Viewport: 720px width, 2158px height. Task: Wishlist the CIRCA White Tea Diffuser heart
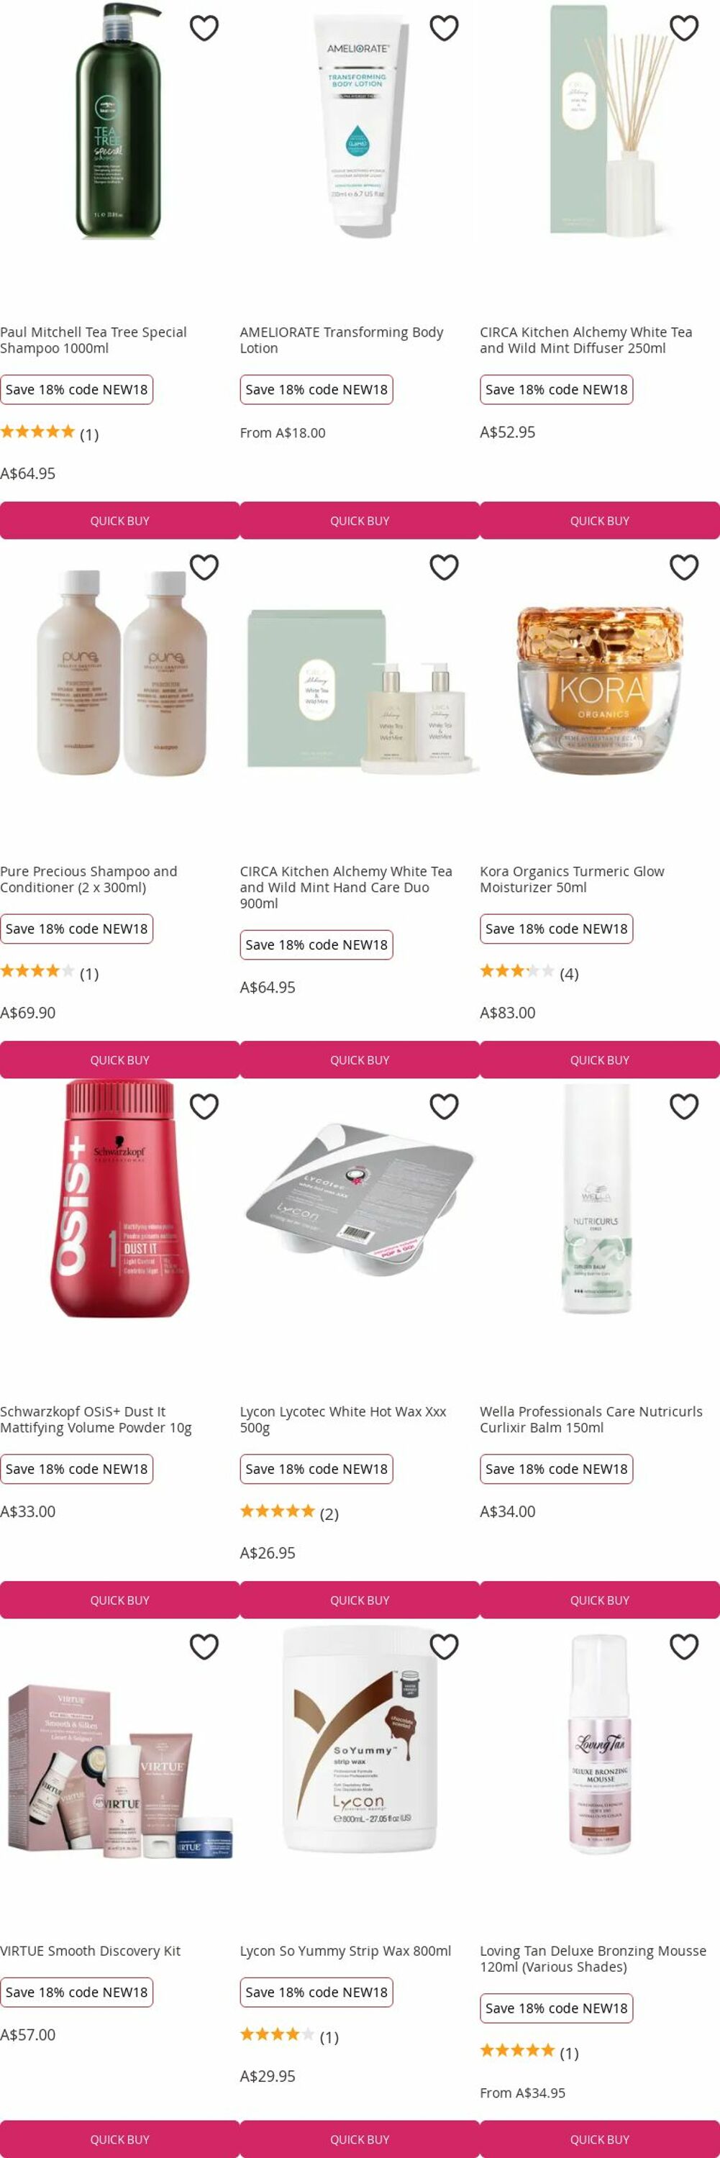684,27
